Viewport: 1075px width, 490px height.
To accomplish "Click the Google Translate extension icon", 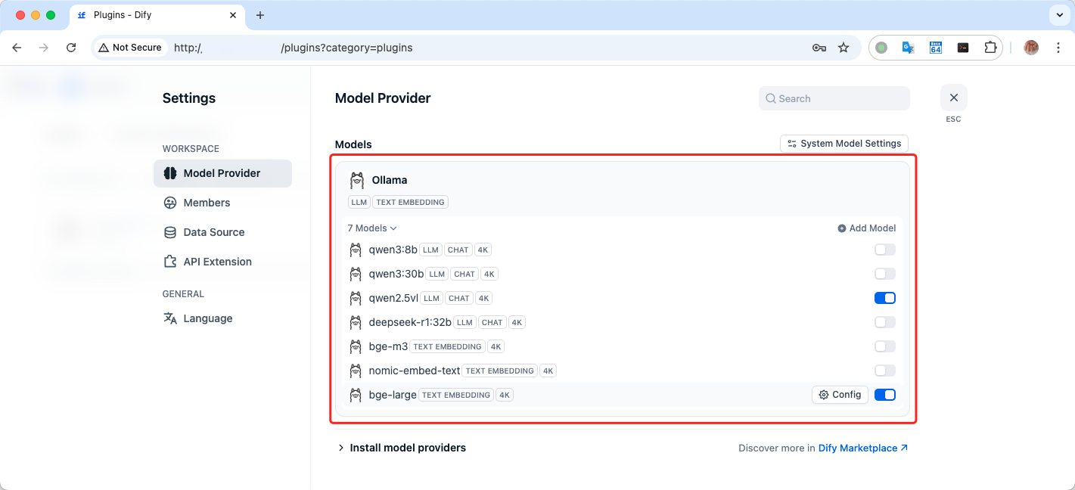I will pos(908,47).
